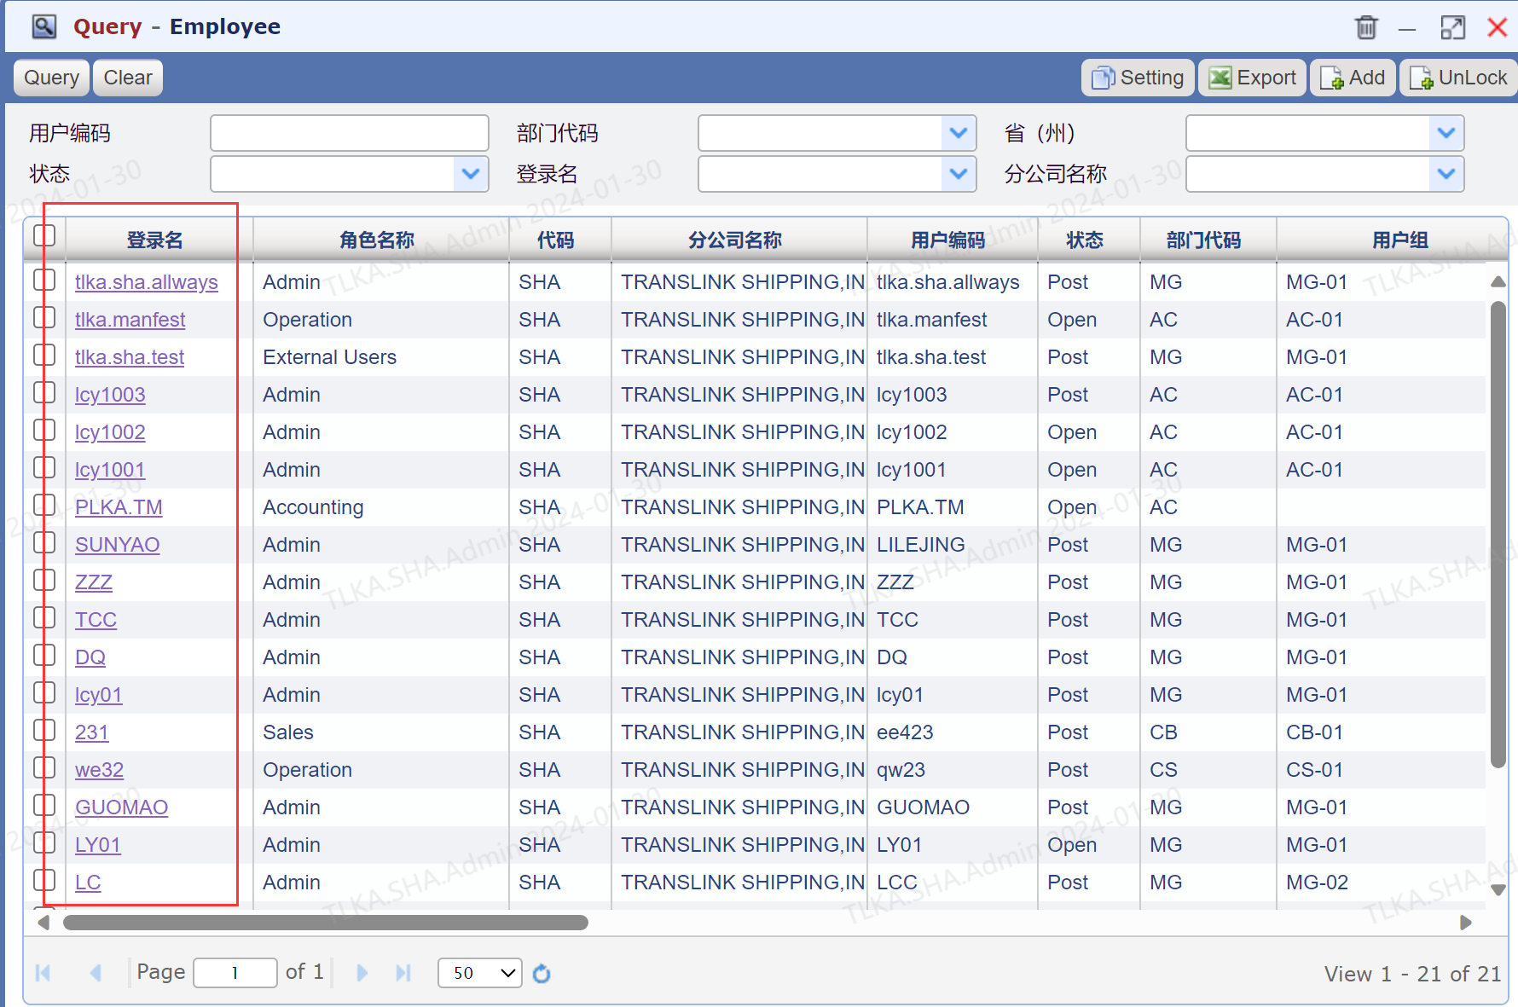Maximize the Query Employee window
The width and height of the screenshot is (1518, 1007).
(1453, 27)
